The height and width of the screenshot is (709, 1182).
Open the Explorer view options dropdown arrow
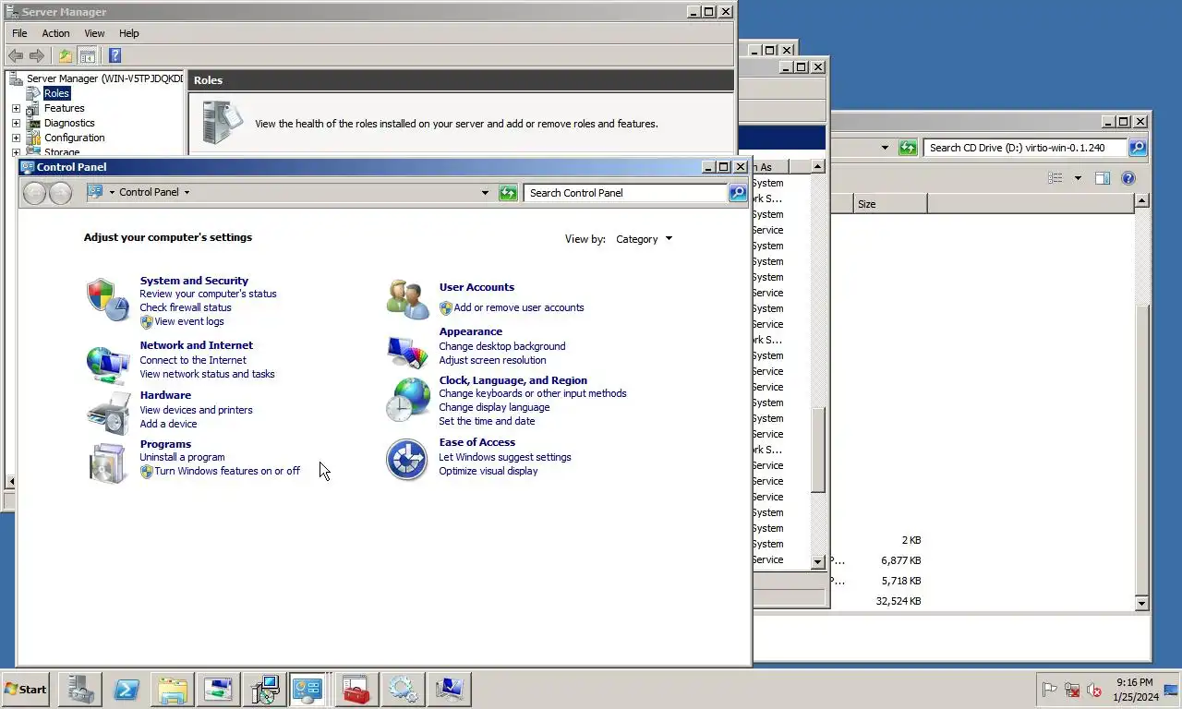click(1077, 178)
